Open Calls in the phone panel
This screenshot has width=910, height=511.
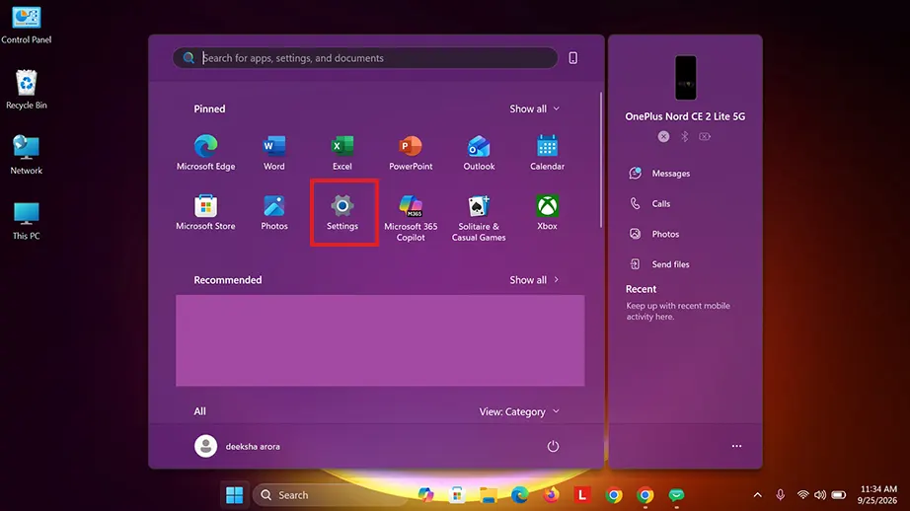click(x=650, y=203)
